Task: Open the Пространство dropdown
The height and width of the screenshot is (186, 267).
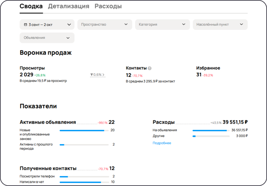Action: 104,24
